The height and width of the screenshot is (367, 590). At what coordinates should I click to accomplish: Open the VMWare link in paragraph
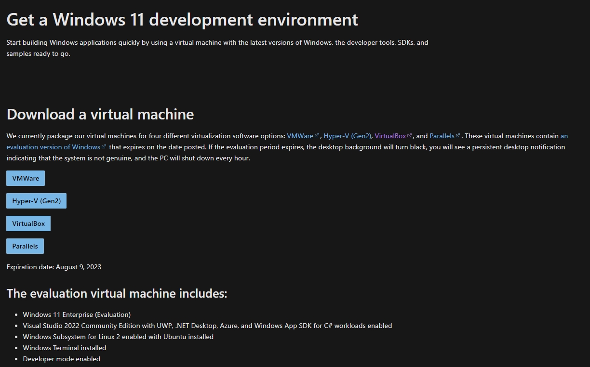pos(300,136)
